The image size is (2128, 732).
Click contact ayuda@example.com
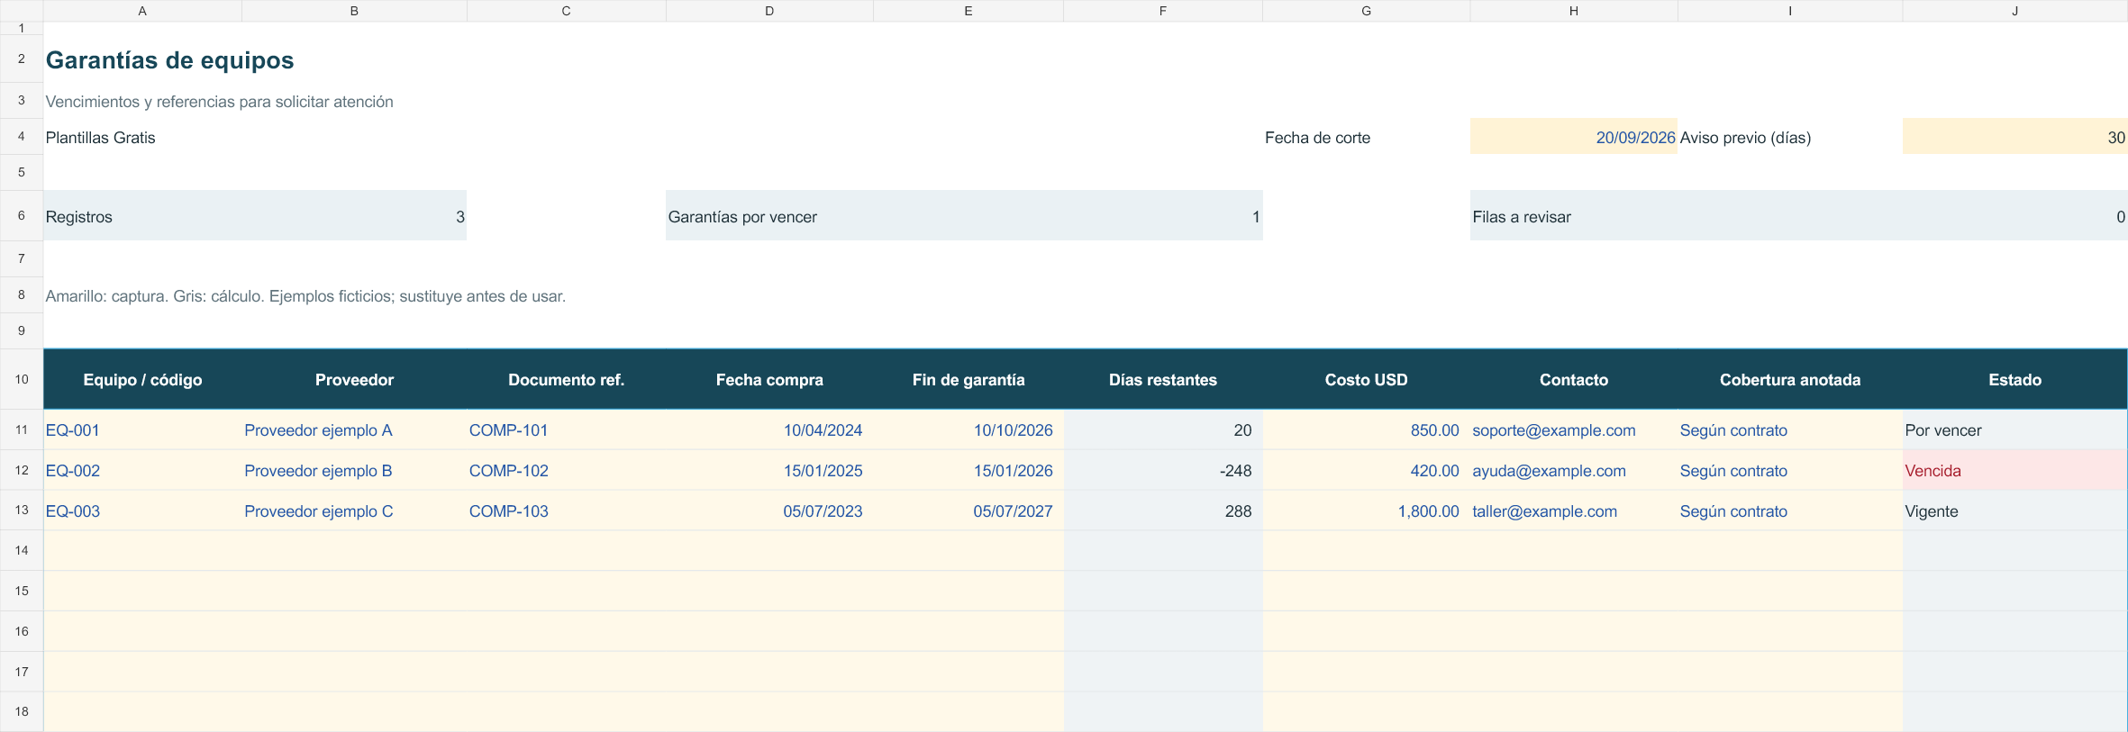coord(1549,471)
